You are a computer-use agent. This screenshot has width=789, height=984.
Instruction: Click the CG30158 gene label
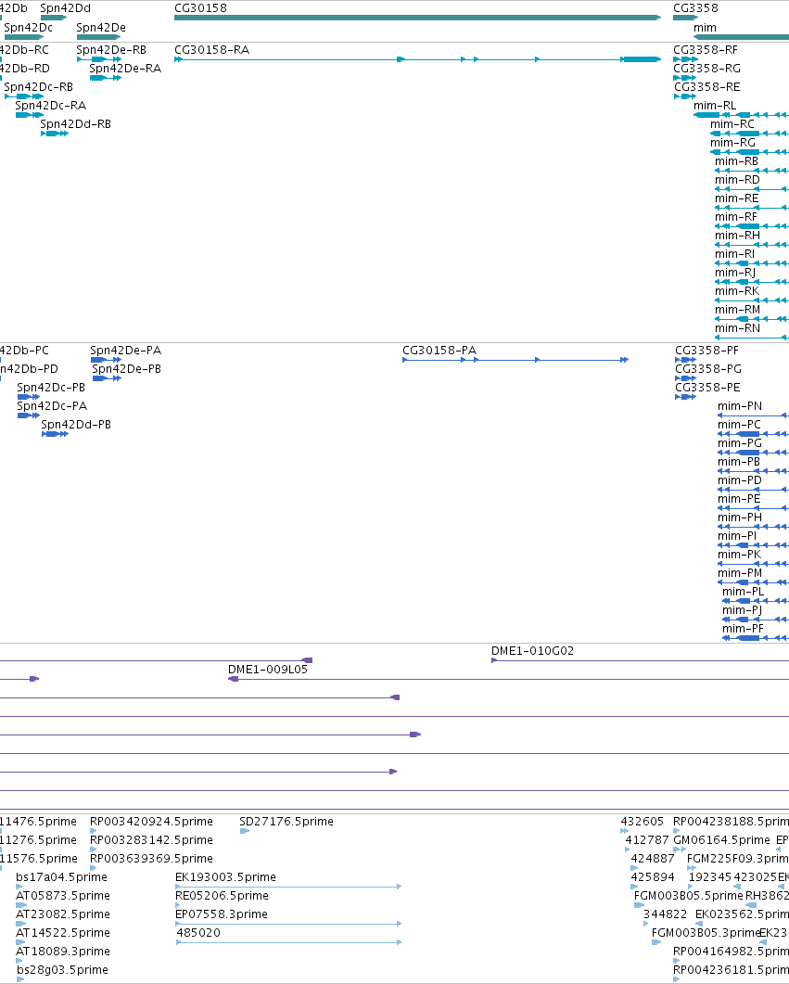(x=200, y=8)
